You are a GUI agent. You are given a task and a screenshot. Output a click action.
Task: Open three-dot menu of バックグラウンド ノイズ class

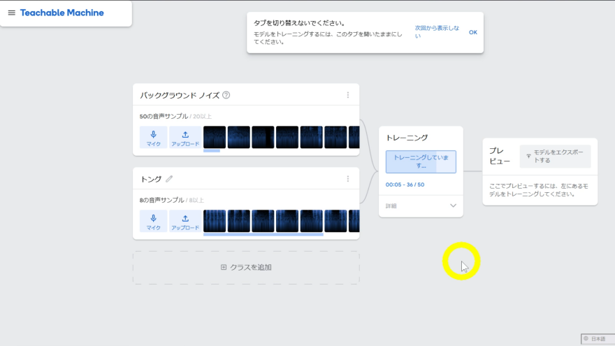(348, 95)
